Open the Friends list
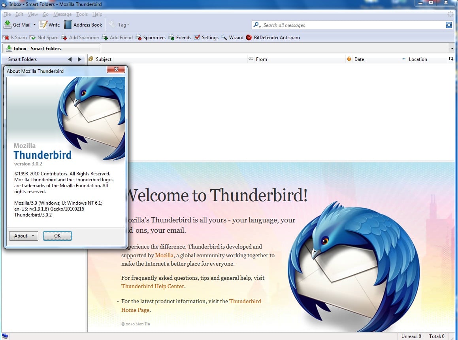The width and height of the screenshot is (458, 340). tap(180, 38)
